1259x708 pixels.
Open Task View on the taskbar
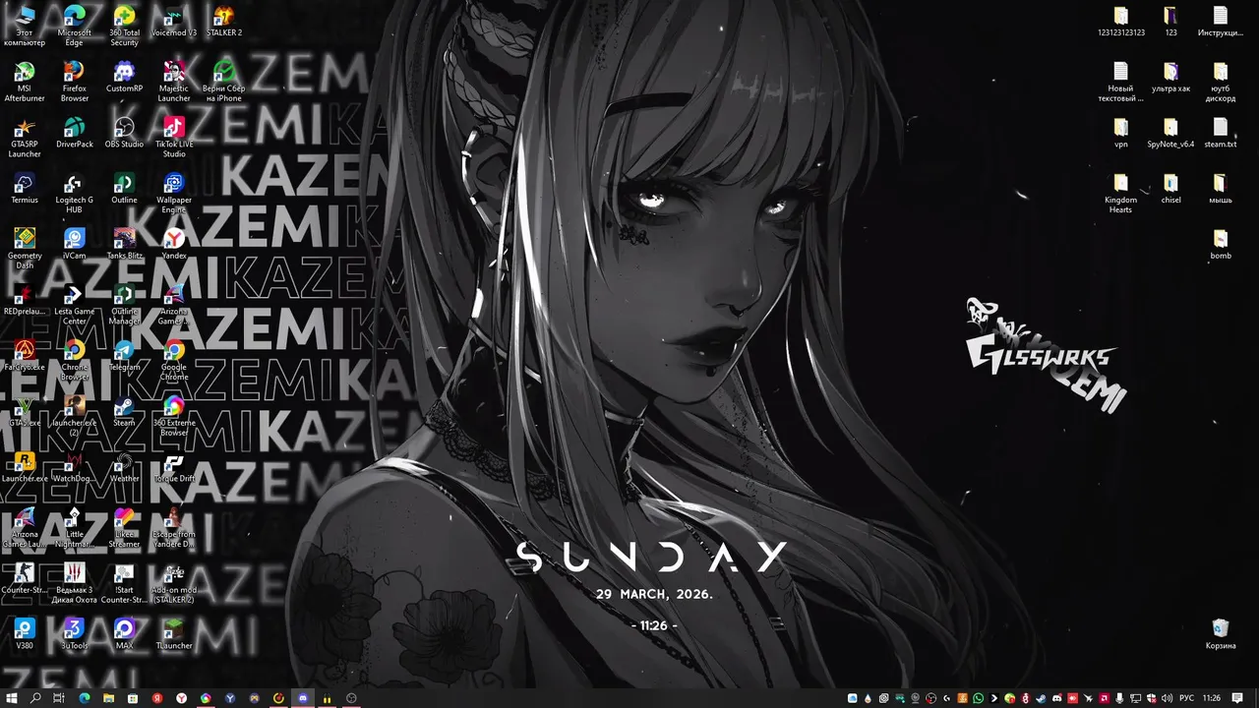coord(59,698)
